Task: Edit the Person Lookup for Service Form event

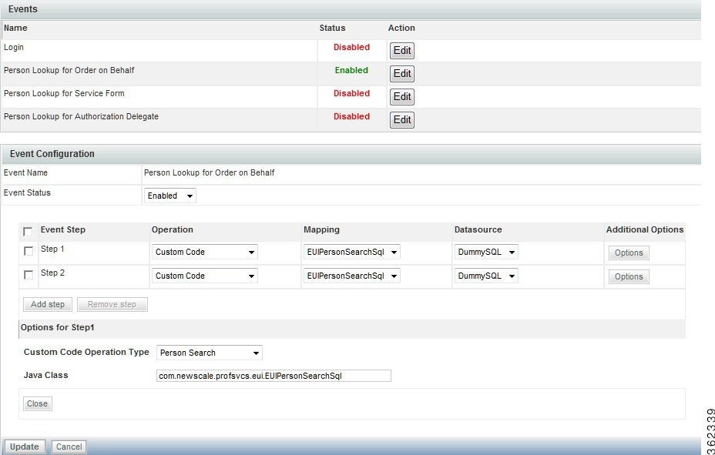Action: pyautogui.click(x=401, y=96)
